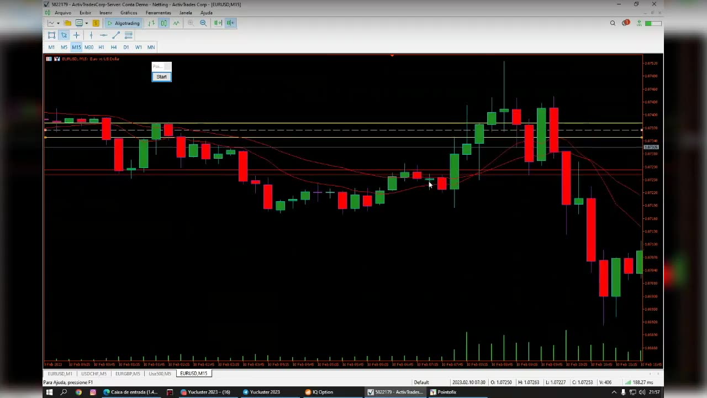Switch to candlestick chart mode

pyautogui.click(x=163, y=23)
